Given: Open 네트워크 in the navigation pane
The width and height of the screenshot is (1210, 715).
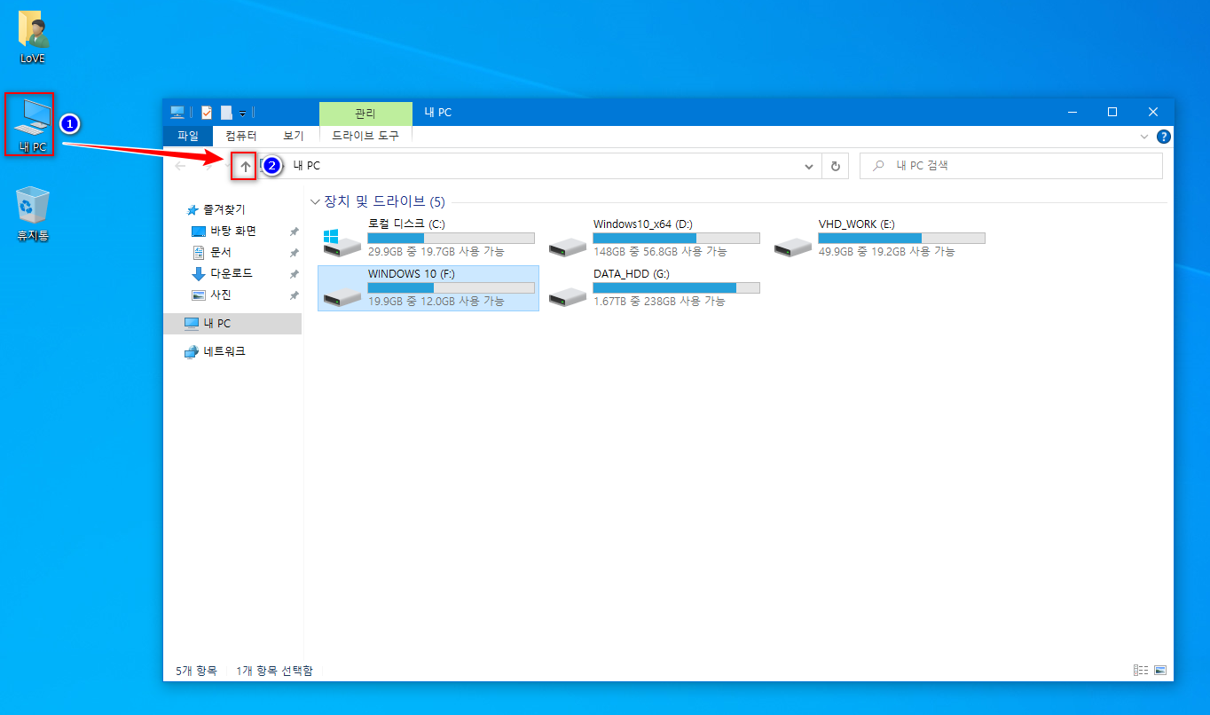Looking at the screenshot, I should pos(215,352).
